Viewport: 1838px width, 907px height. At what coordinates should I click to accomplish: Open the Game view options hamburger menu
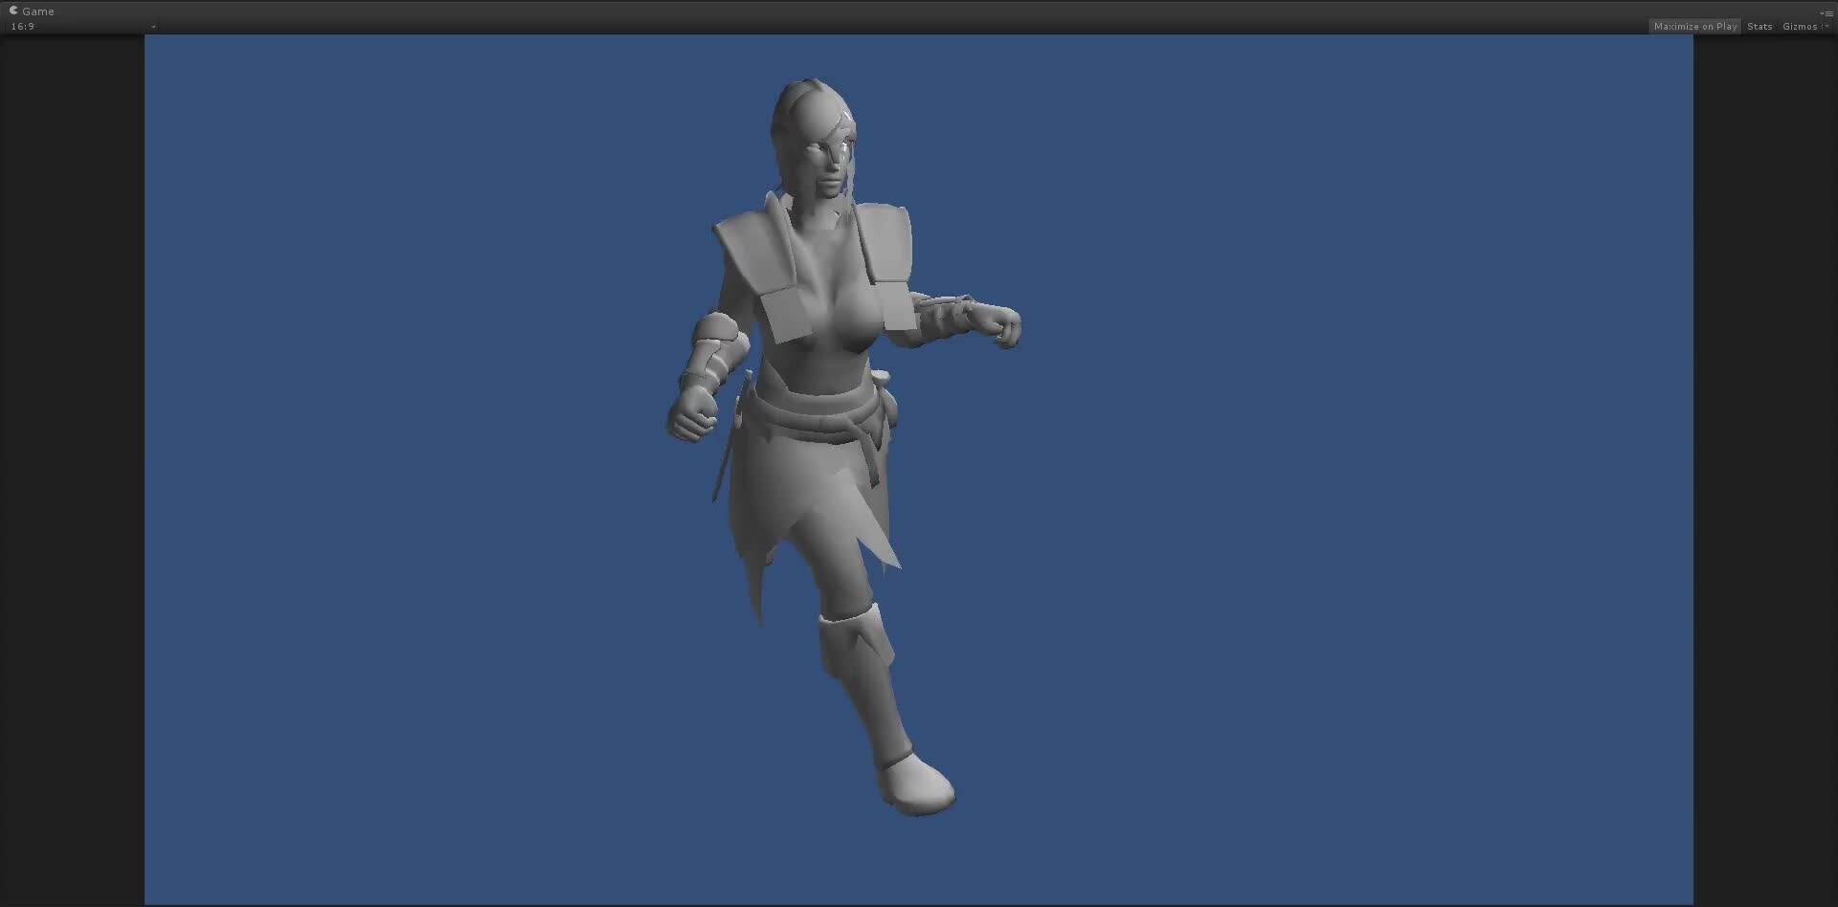(1827, 13)
